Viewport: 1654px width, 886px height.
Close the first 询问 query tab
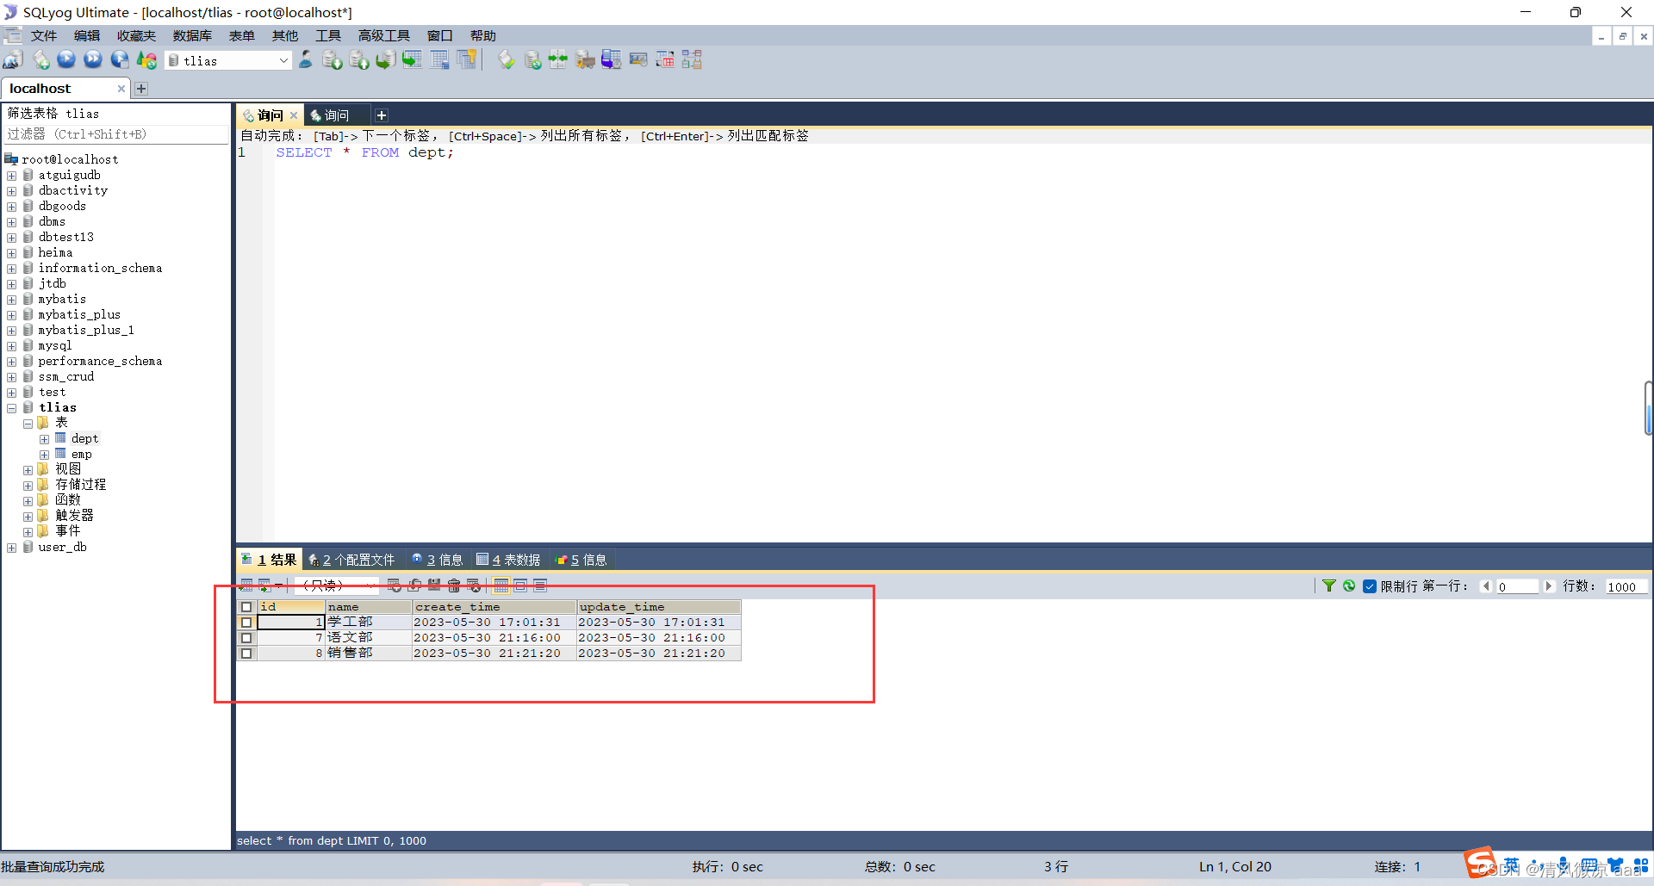(294, 115)
